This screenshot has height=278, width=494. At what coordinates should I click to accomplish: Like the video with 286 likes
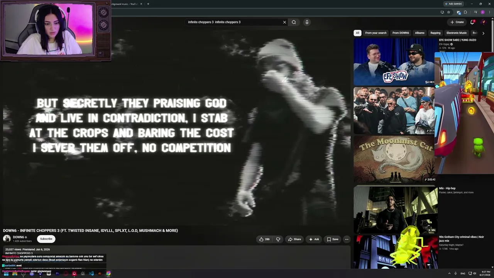(264, 239)
